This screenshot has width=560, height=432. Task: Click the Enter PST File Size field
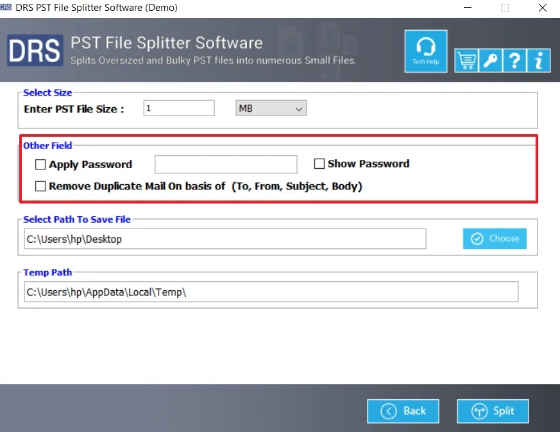tap(179, 108)
